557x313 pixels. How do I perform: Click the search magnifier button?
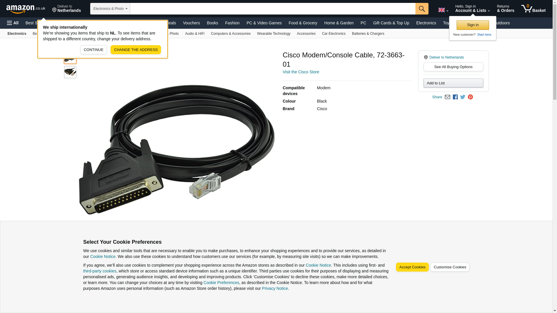422,9
